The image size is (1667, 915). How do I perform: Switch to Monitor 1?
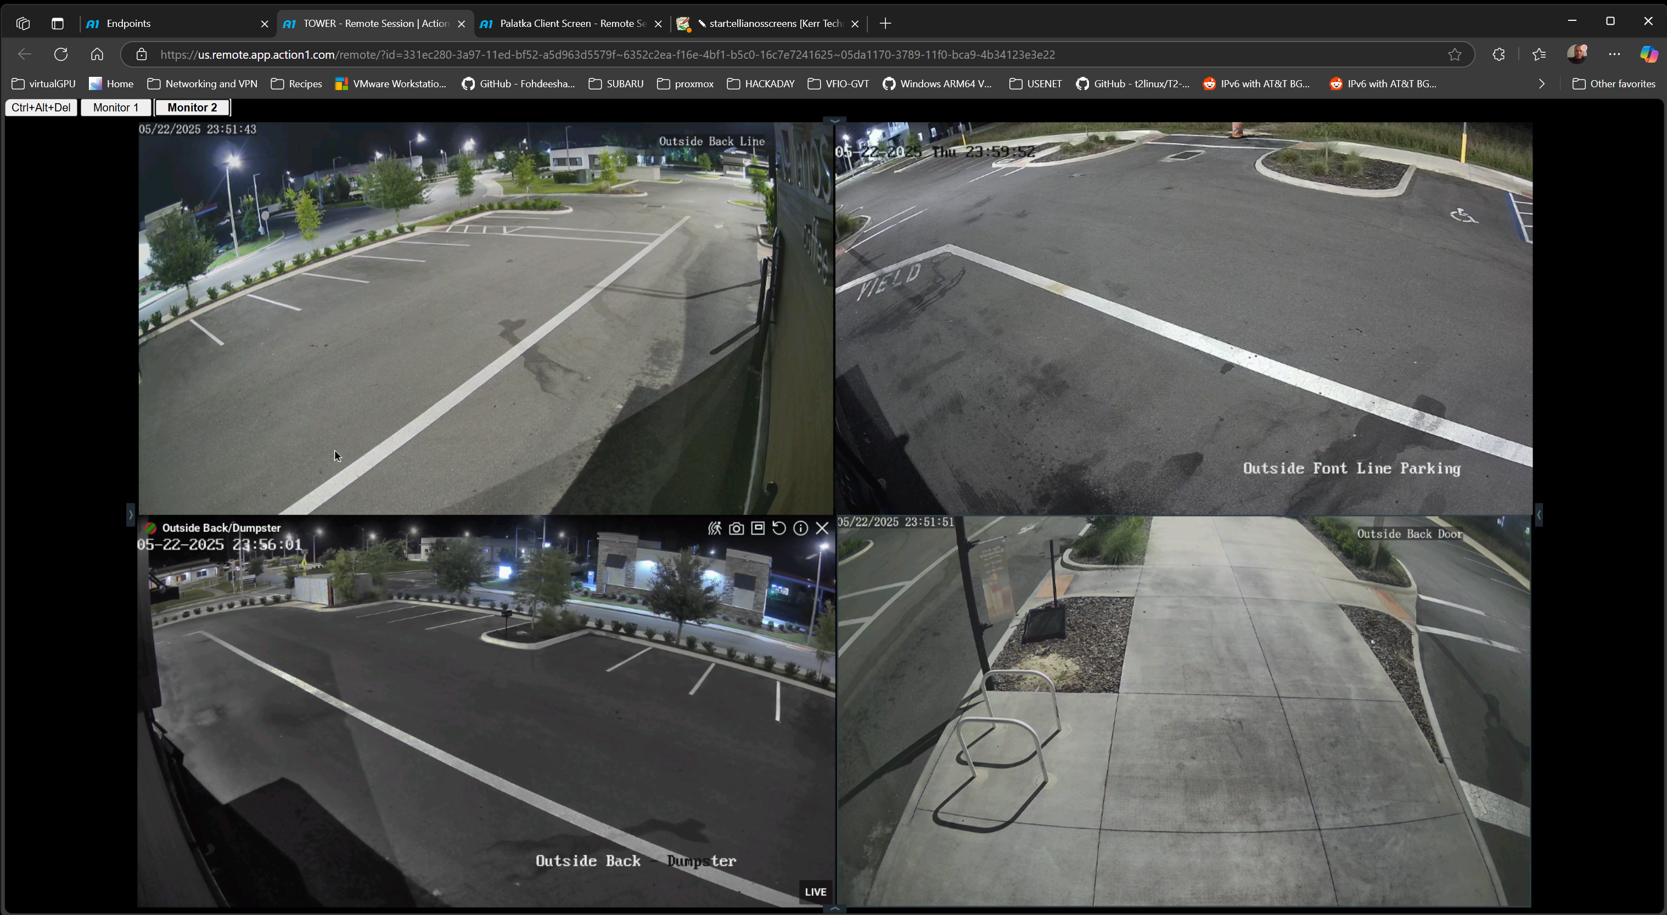(116, 108)
